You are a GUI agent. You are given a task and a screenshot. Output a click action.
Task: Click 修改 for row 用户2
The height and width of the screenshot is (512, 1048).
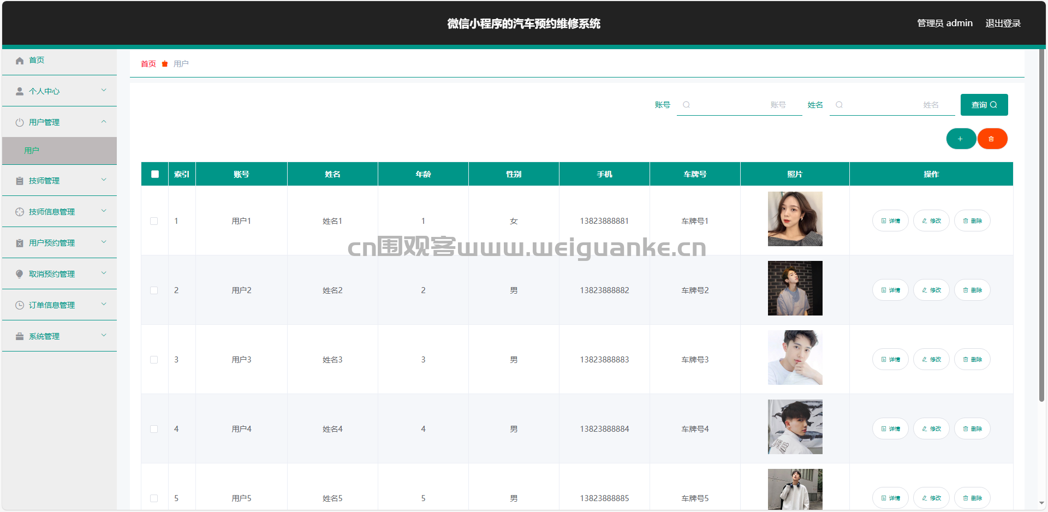pos(931,290)
